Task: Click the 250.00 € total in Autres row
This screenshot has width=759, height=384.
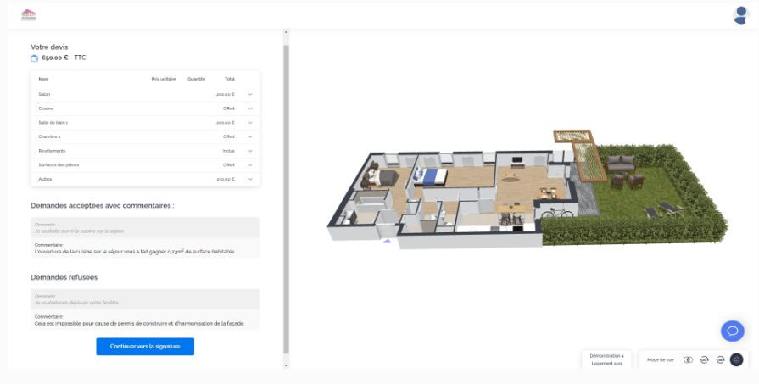Action: (226, 179)
